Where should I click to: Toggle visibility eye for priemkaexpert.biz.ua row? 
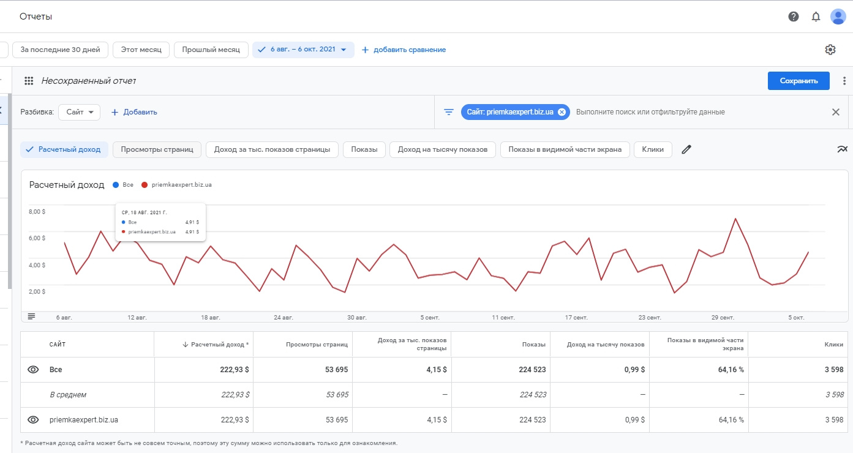(33, 420)
